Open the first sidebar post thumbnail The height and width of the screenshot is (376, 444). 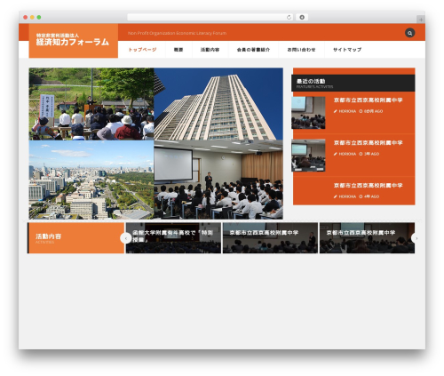pyautogui.click(x=308, y=113)
